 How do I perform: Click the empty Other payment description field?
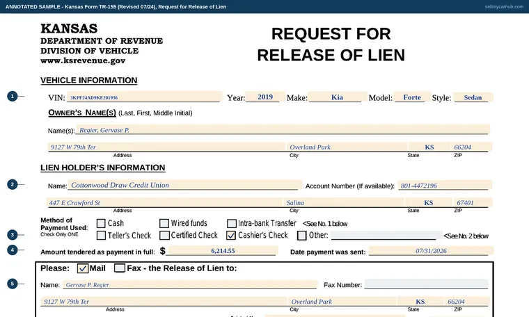pos(386,235)
